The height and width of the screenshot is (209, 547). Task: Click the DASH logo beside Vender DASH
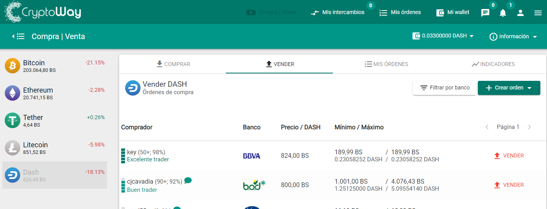pyautogui.click(x=133, y=88)
